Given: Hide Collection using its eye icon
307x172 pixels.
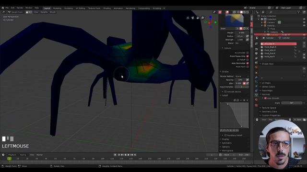Looking at the screenshot, I should coord(304,19).
